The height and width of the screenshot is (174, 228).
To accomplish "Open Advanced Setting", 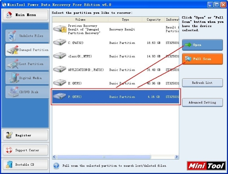I will (x=203, y=103).
